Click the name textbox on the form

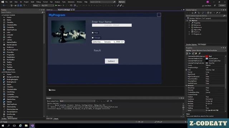[112, 25]
